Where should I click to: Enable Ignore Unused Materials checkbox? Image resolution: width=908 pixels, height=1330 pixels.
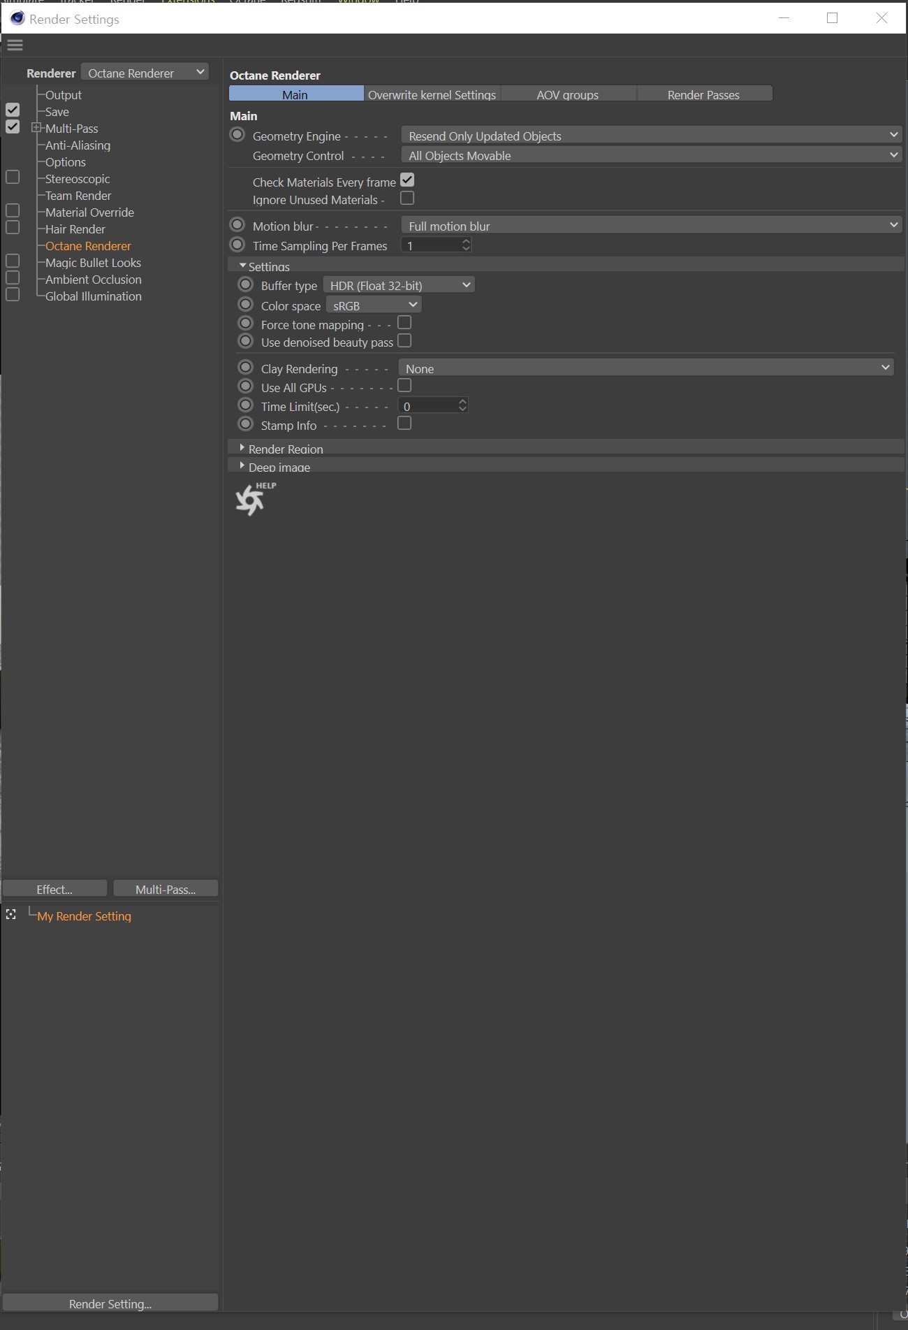(x=407, y=198)
